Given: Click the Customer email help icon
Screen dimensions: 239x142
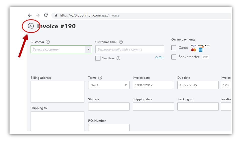Looking at the screenshot, I should pyautogui.click(x=121, y=42).
